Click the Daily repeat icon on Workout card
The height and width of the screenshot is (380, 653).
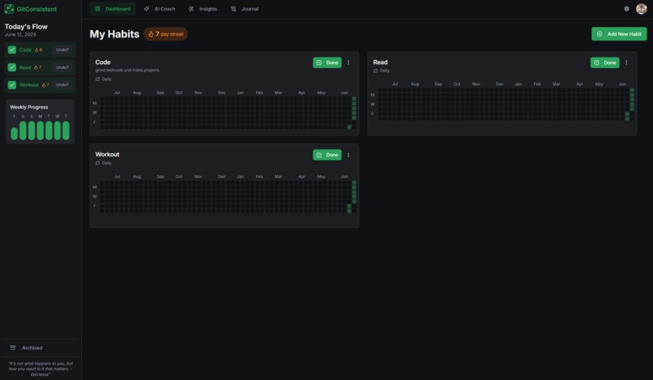[x=97, y=163]
